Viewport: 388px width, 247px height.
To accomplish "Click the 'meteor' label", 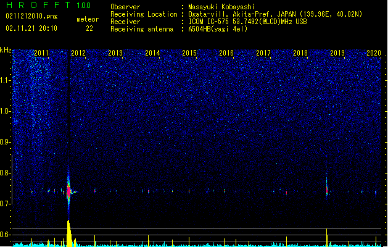I will click(88, 19).
